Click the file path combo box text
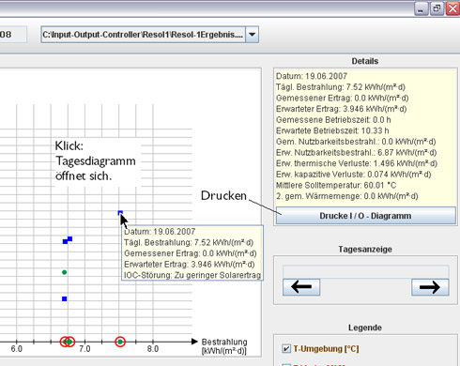The height and width of the screenshot is (366, 460). [143, 35]
